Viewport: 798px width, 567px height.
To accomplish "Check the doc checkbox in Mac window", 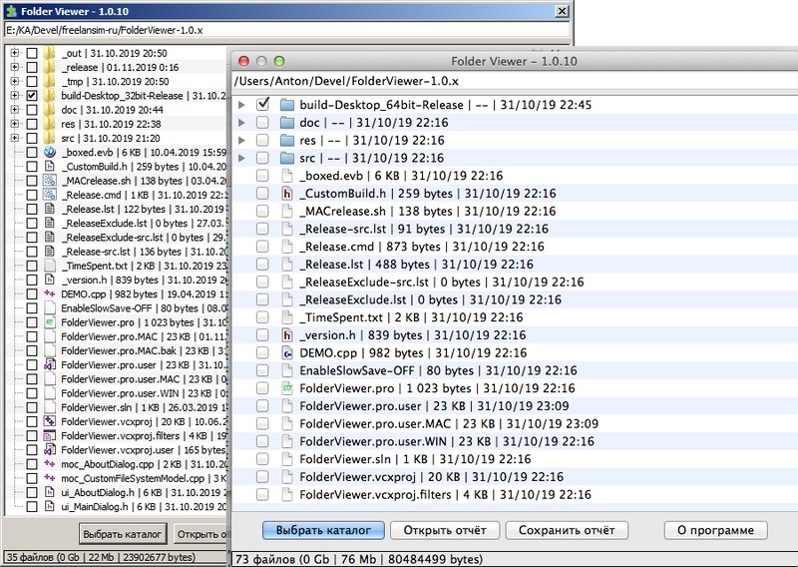I will point(262,123).
